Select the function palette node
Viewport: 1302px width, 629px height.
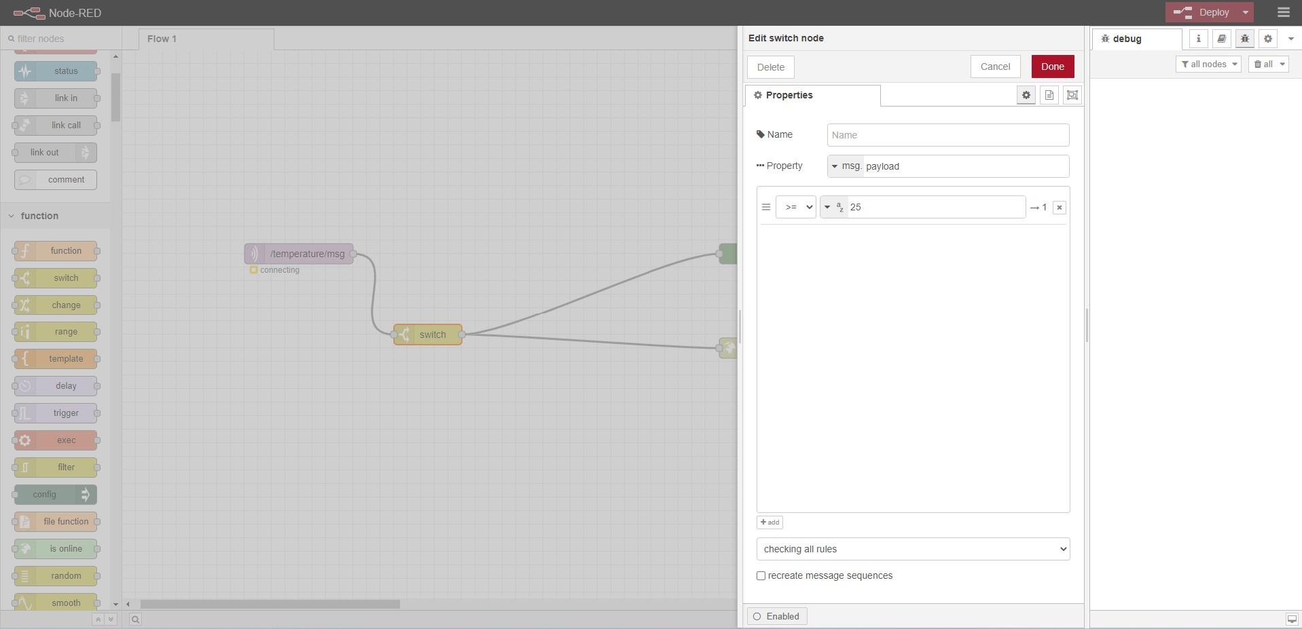tap(56, 251)
